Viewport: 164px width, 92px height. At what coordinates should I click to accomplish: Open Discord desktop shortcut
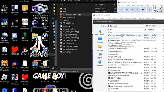15,37
